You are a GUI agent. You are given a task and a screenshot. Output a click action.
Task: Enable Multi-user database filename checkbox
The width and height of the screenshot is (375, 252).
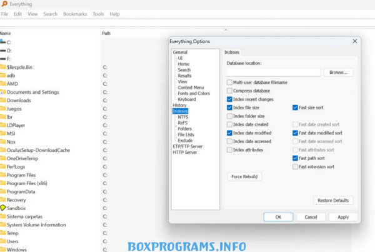tap(229, 83)
